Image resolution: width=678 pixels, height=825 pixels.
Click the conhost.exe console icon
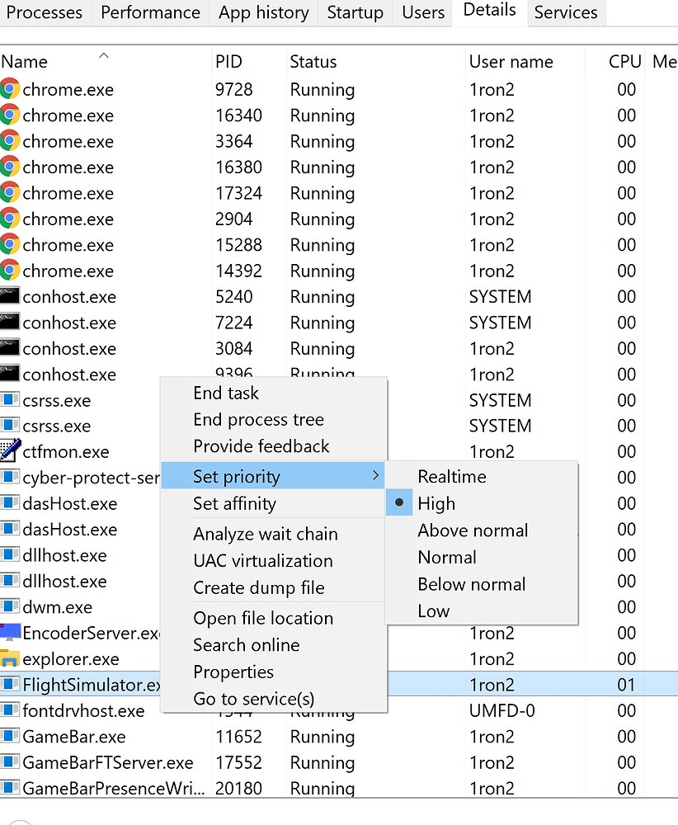[10, 296]
